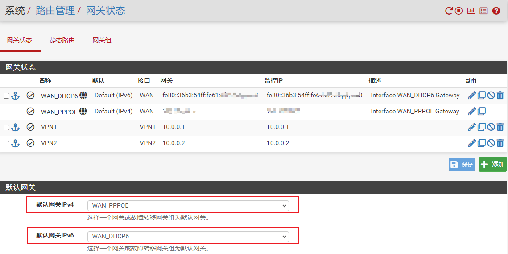Open the 默认网关IPv4 dropdown
This screenshot has width=508, height=254.
pos(188,205)
